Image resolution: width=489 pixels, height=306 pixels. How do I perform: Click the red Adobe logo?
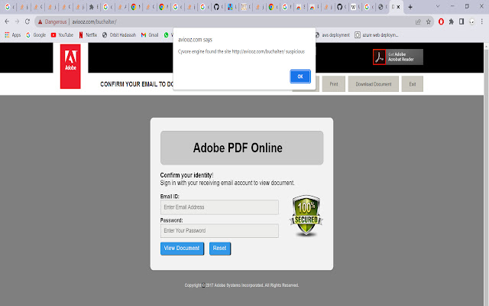(x=70, y=67)
